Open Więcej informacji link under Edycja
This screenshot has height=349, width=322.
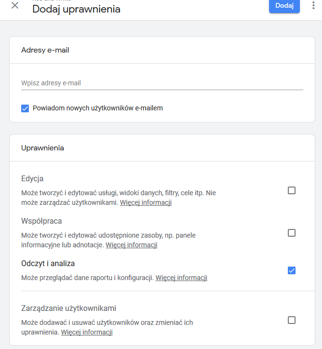click(x=146, y=202)
